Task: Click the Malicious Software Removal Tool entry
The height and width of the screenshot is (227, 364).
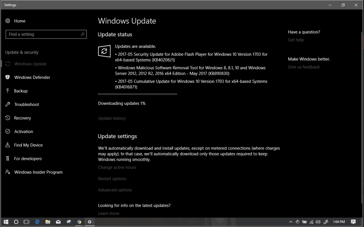Action: coord(190,71)
